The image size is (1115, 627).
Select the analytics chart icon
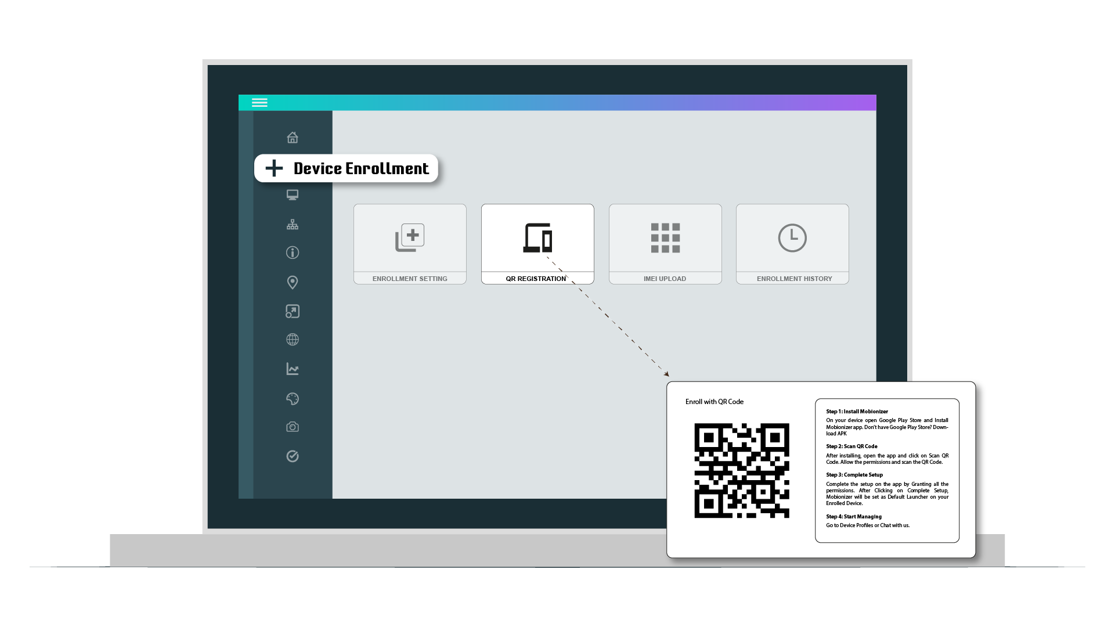pyautogui.click(x=293, y=369)
